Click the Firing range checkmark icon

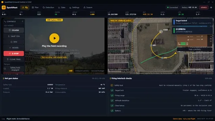coord(112,95)
